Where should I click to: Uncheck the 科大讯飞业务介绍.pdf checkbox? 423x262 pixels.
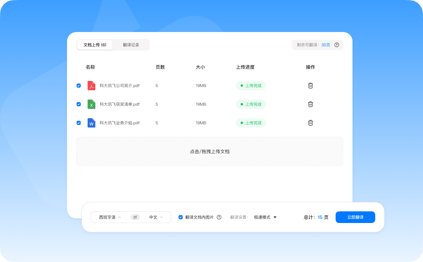coord(79,123)
